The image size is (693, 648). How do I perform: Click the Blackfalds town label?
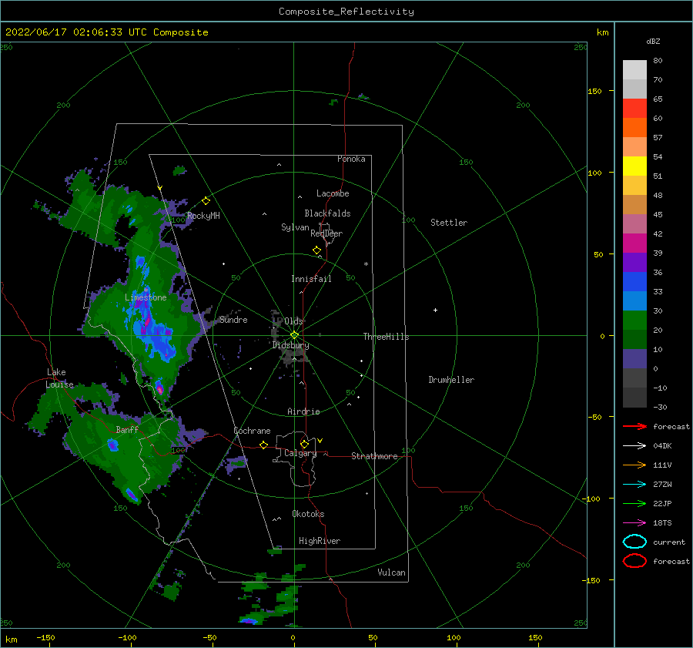click(x=327, y=213)
